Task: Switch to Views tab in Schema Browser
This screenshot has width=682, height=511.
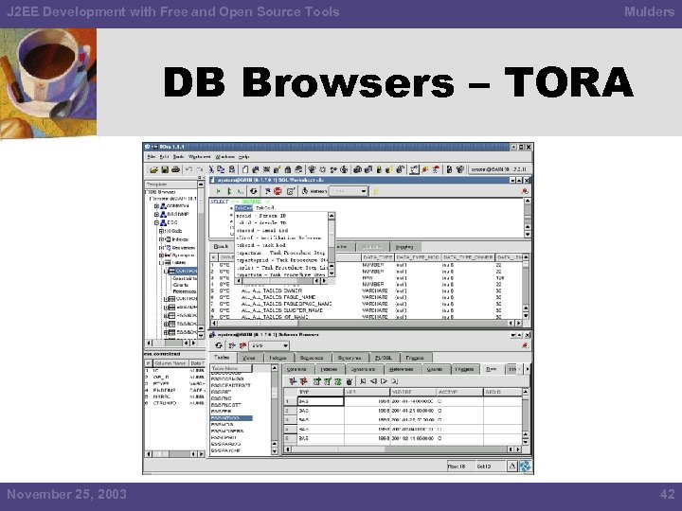Action: pyautogui.click(x=249, y=358)
